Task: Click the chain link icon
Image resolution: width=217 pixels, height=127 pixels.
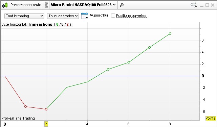Action: 46,5
